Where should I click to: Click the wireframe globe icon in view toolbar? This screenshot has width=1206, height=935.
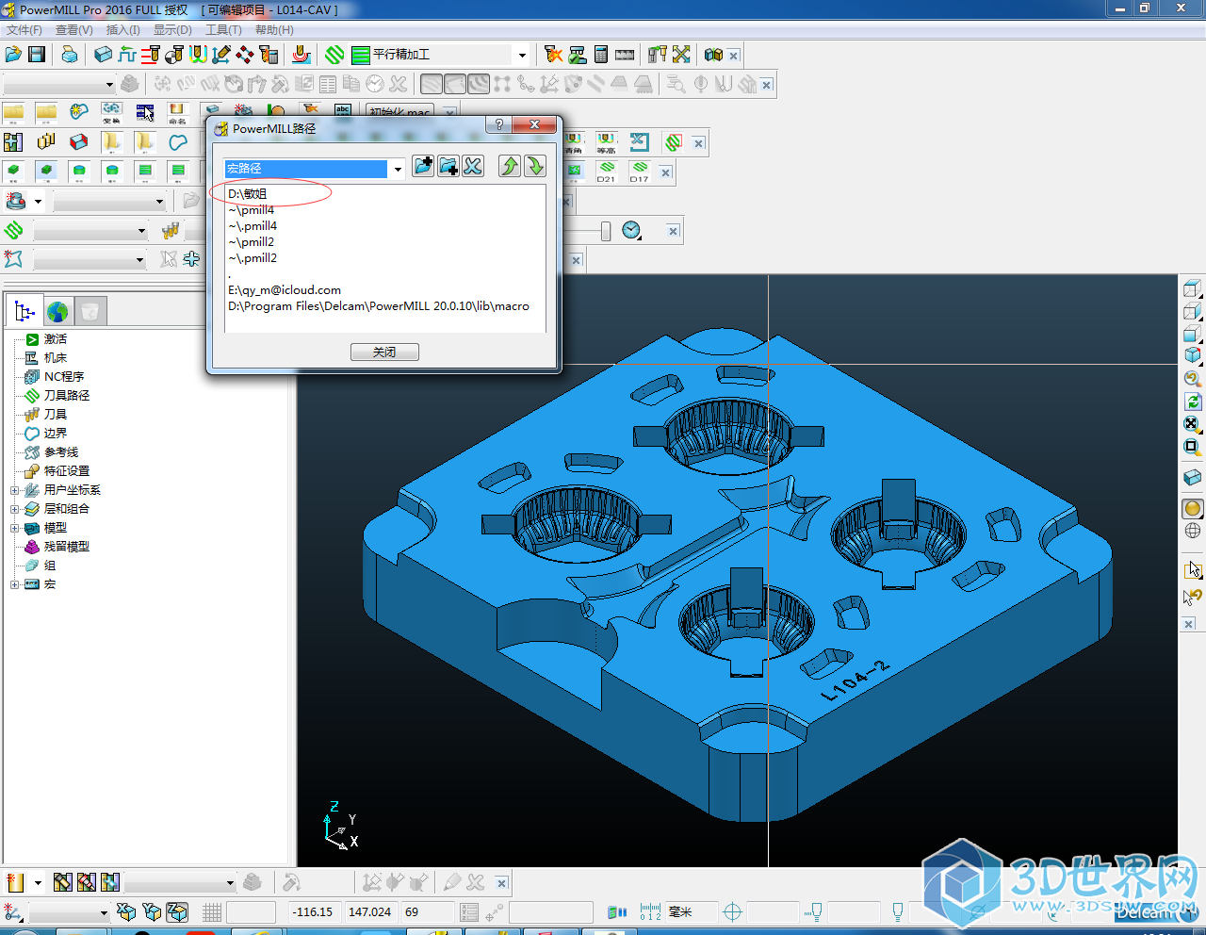tap(1193, 531)
